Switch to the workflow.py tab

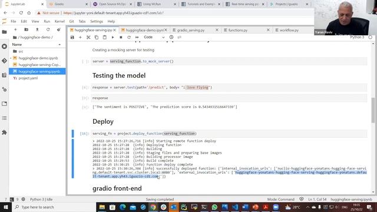tap(289, 30)
